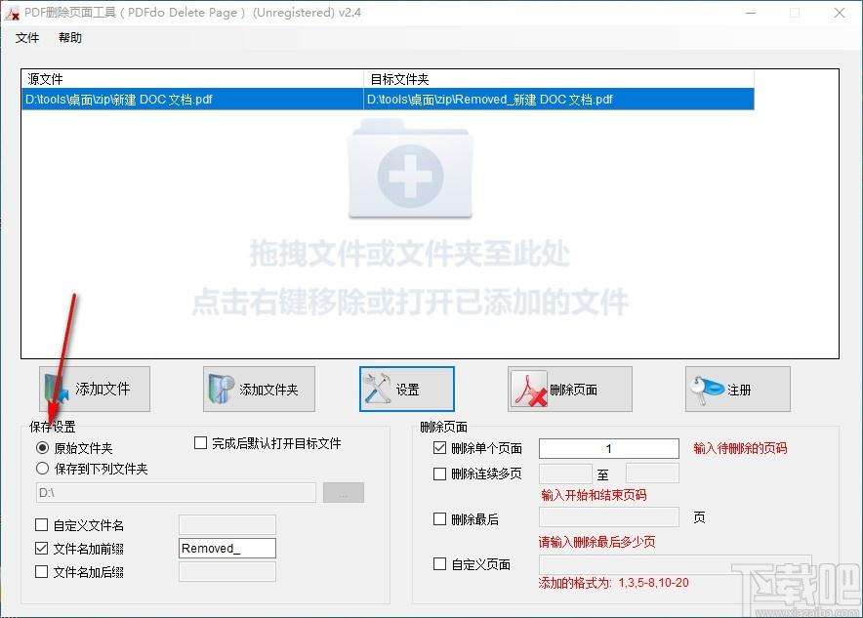
Task: Click the 源文件 column header
Action: [x=192, y=79]
